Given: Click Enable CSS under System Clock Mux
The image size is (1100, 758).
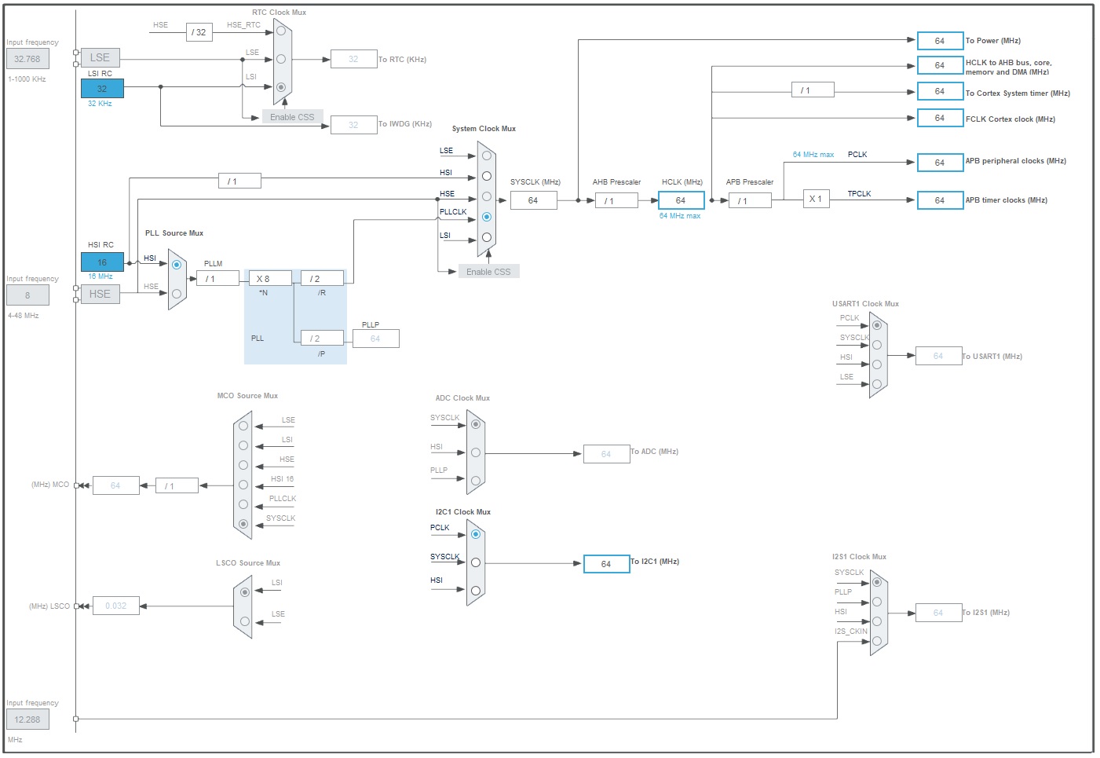Looking at the screenshot, I should (x=488, y=272).
